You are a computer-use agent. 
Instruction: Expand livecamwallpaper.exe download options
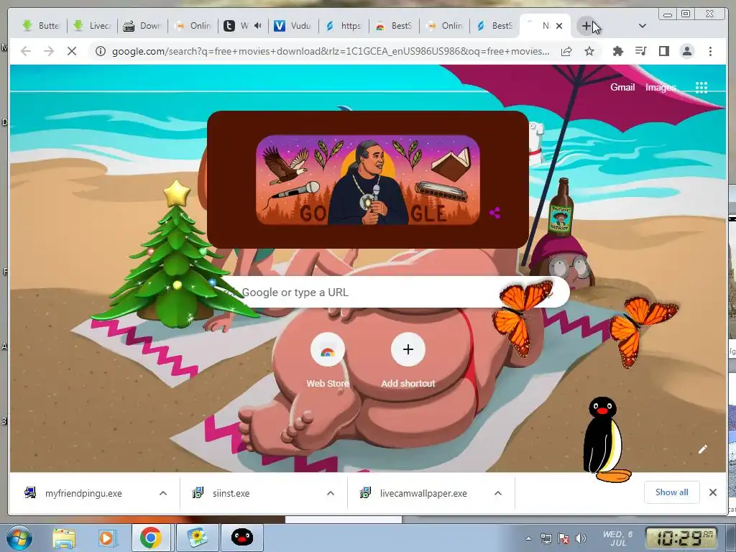(x=498, y=493)
